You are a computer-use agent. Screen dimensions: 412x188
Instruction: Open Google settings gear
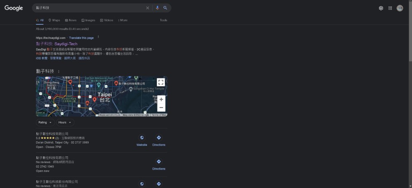point(381,8)
